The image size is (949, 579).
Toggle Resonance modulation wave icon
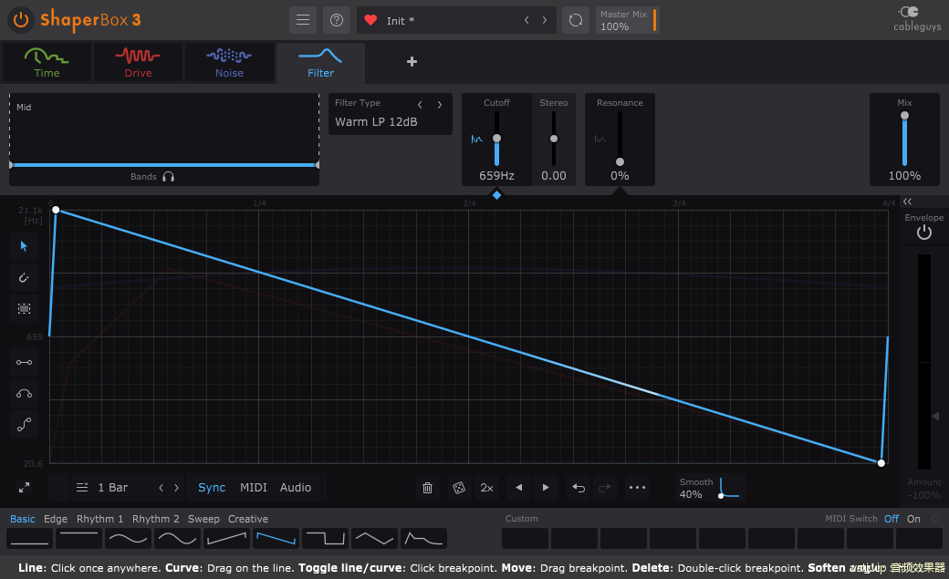(600, 140)
